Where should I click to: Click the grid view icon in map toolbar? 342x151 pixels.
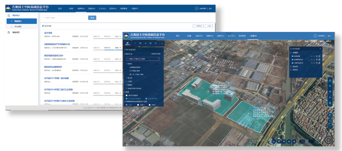click(140, 43)
